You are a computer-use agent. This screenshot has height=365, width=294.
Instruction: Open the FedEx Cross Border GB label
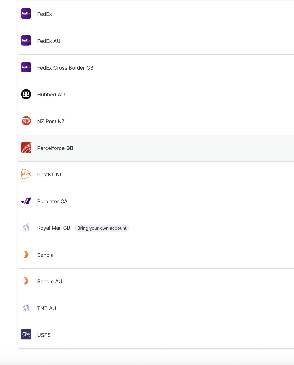click(65, 68)
